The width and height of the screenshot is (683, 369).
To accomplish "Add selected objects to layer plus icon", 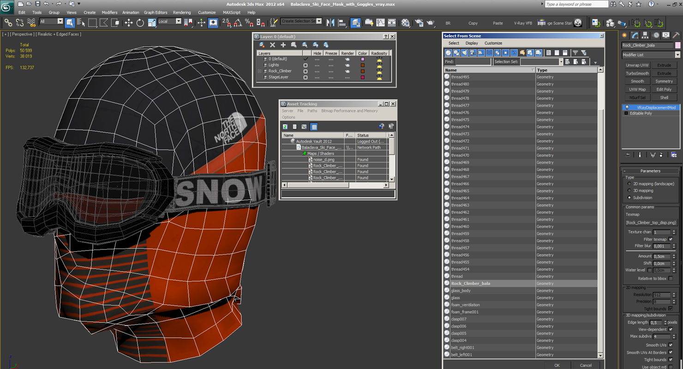I will click(283, 45).
